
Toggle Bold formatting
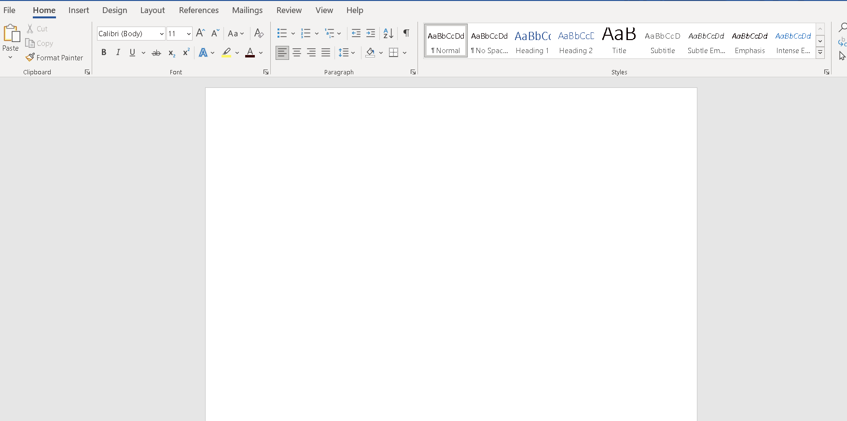104,53
